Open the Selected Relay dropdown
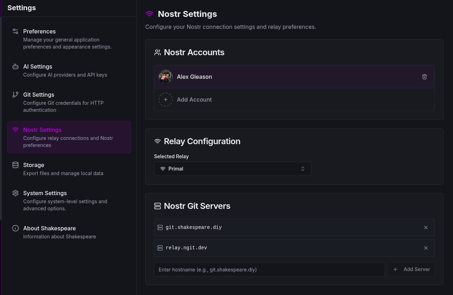This screenshot has width=453, height=295. click(x=232, y=169)
